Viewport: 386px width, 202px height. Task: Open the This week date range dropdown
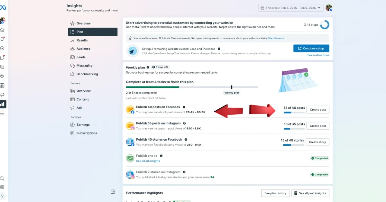coord(290,8)
